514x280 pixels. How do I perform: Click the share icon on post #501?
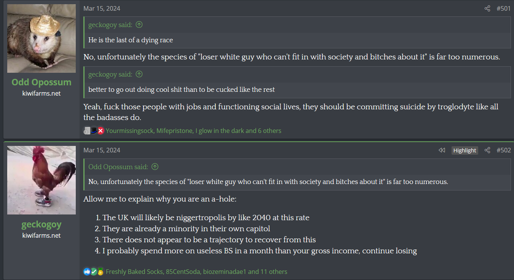[487, 8]
